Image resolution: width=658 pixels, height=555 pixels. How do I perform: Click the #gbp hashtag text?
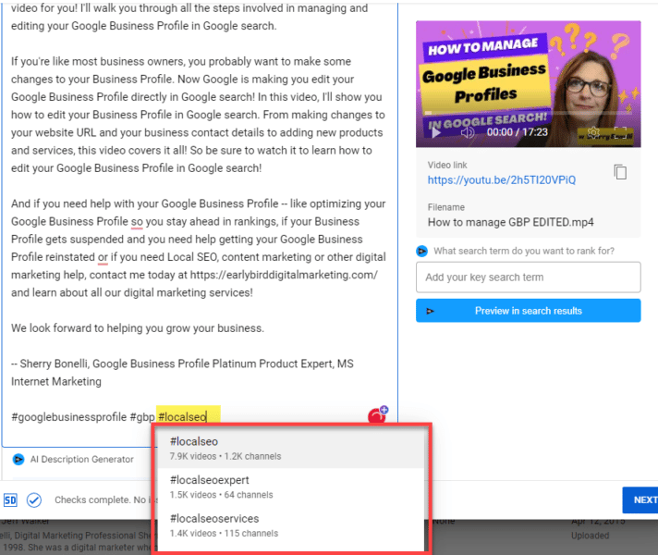tap(142, 417)
